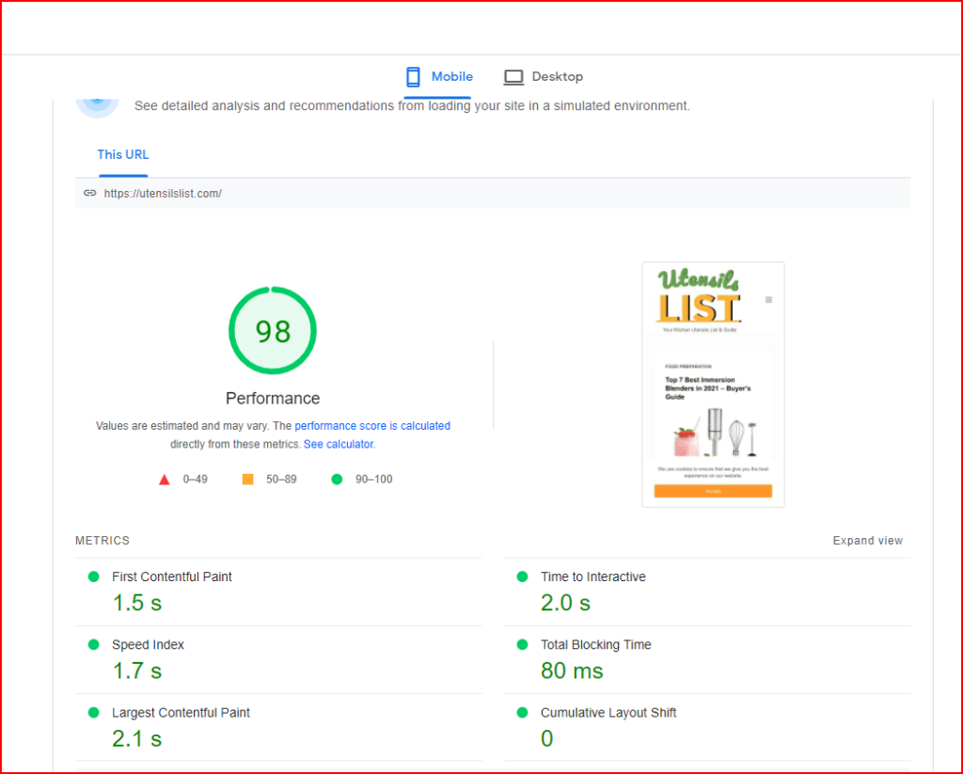The image size is (963, 774).
Task: Switch to the Mobile tab
Action: pos(451,77)
